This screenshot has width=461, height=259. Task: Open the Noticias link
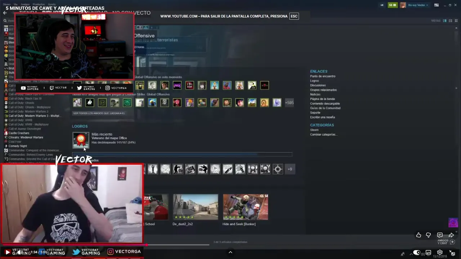pos(315,95)
